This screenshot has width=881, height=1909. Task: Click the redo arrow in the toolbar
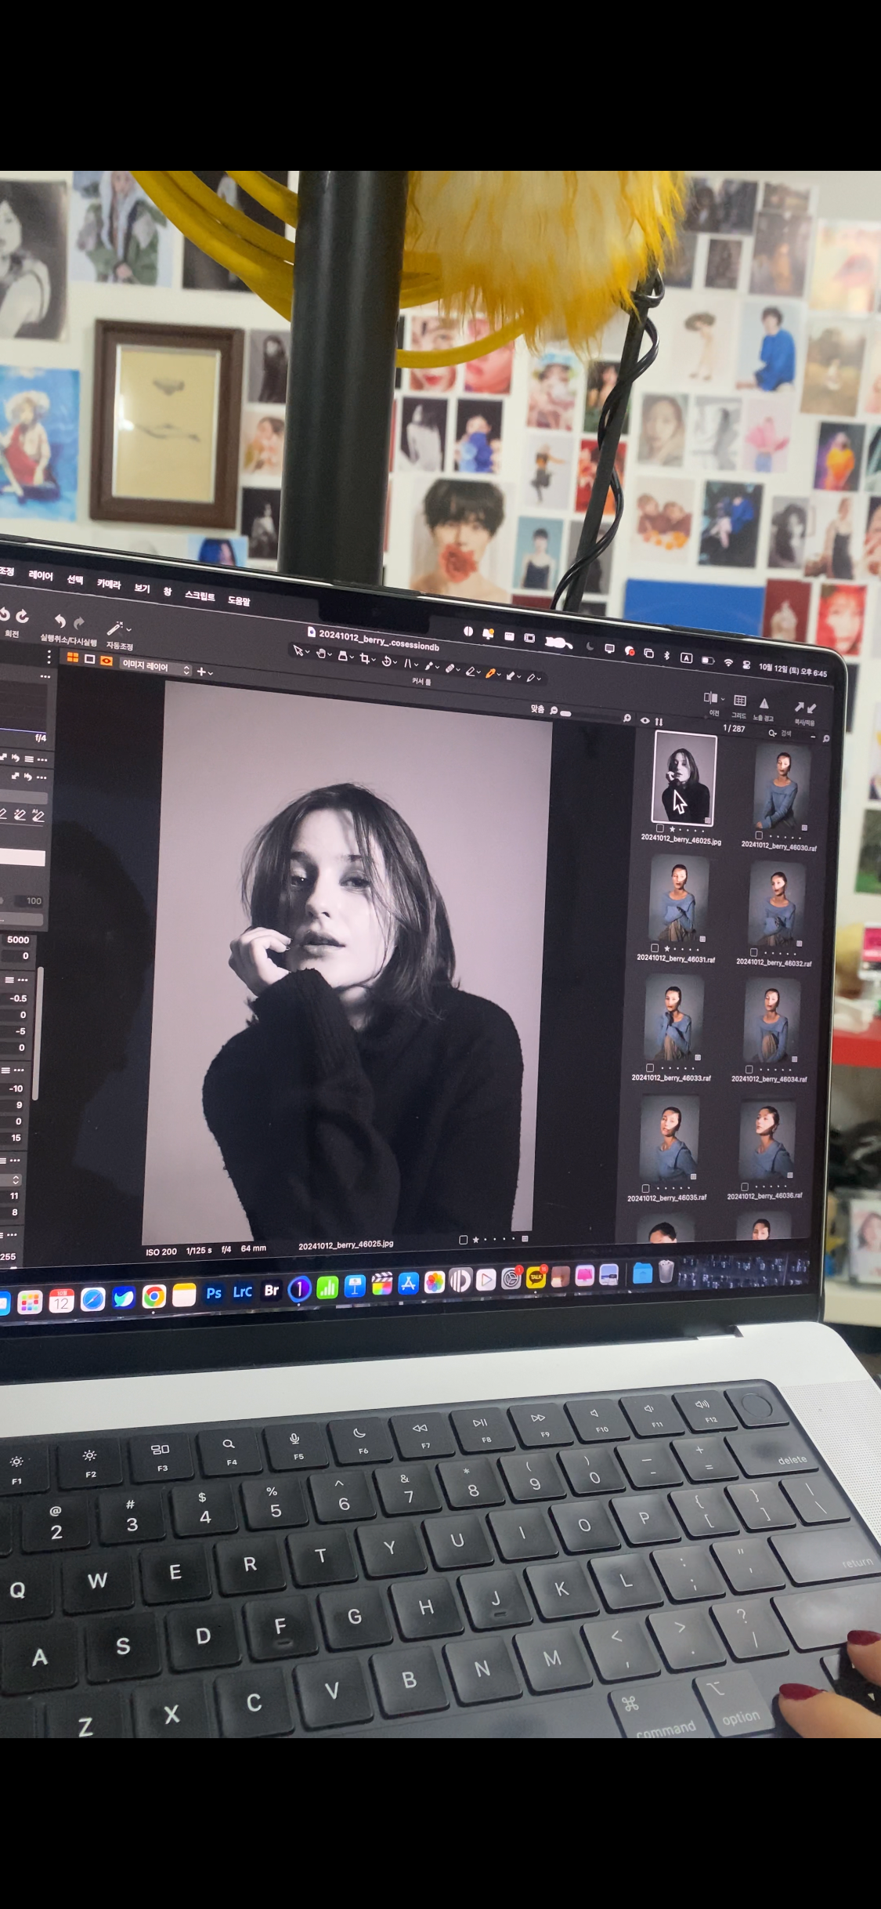pos(79,623)
